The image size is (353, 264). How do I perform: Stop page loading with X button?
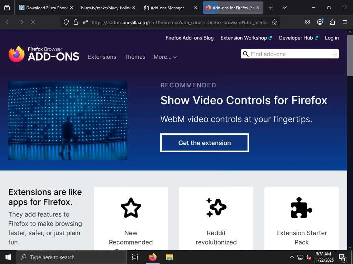pyautogui.click(x=33, y=22)
